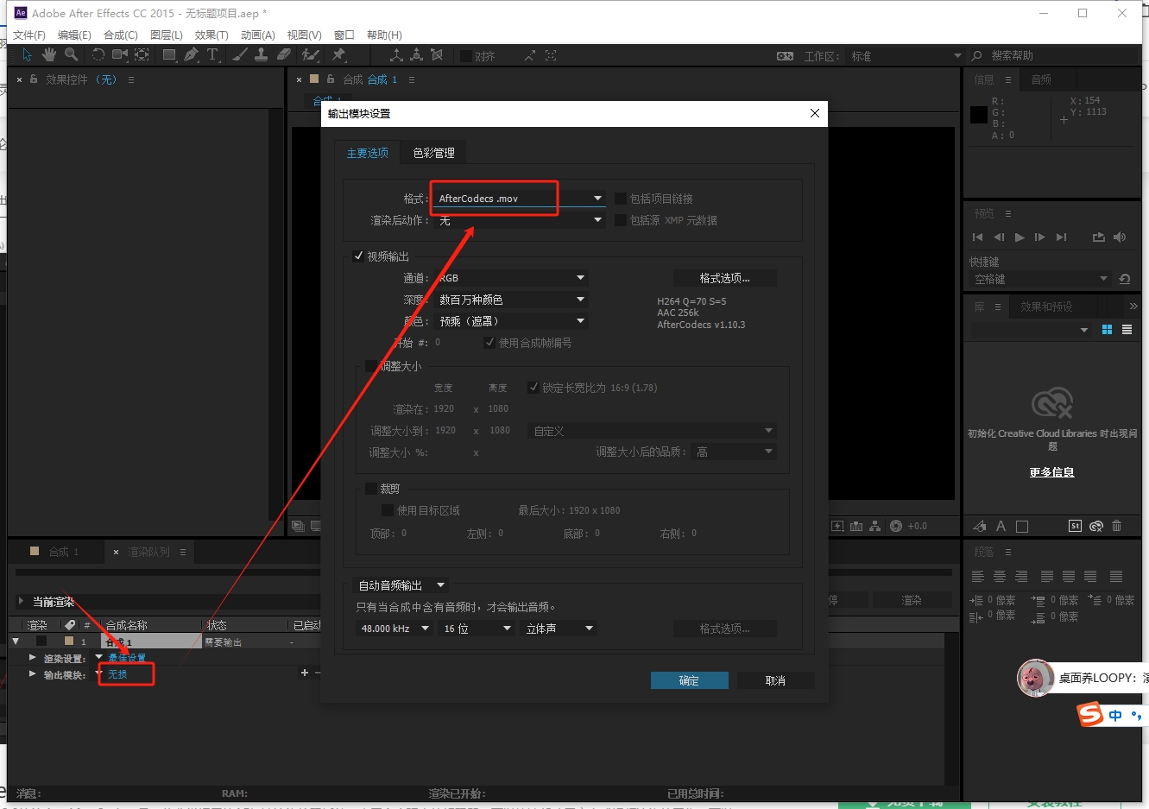This screenshot has height=809, width=1149.
Task: Click the 取消 button
Action: 775,680
